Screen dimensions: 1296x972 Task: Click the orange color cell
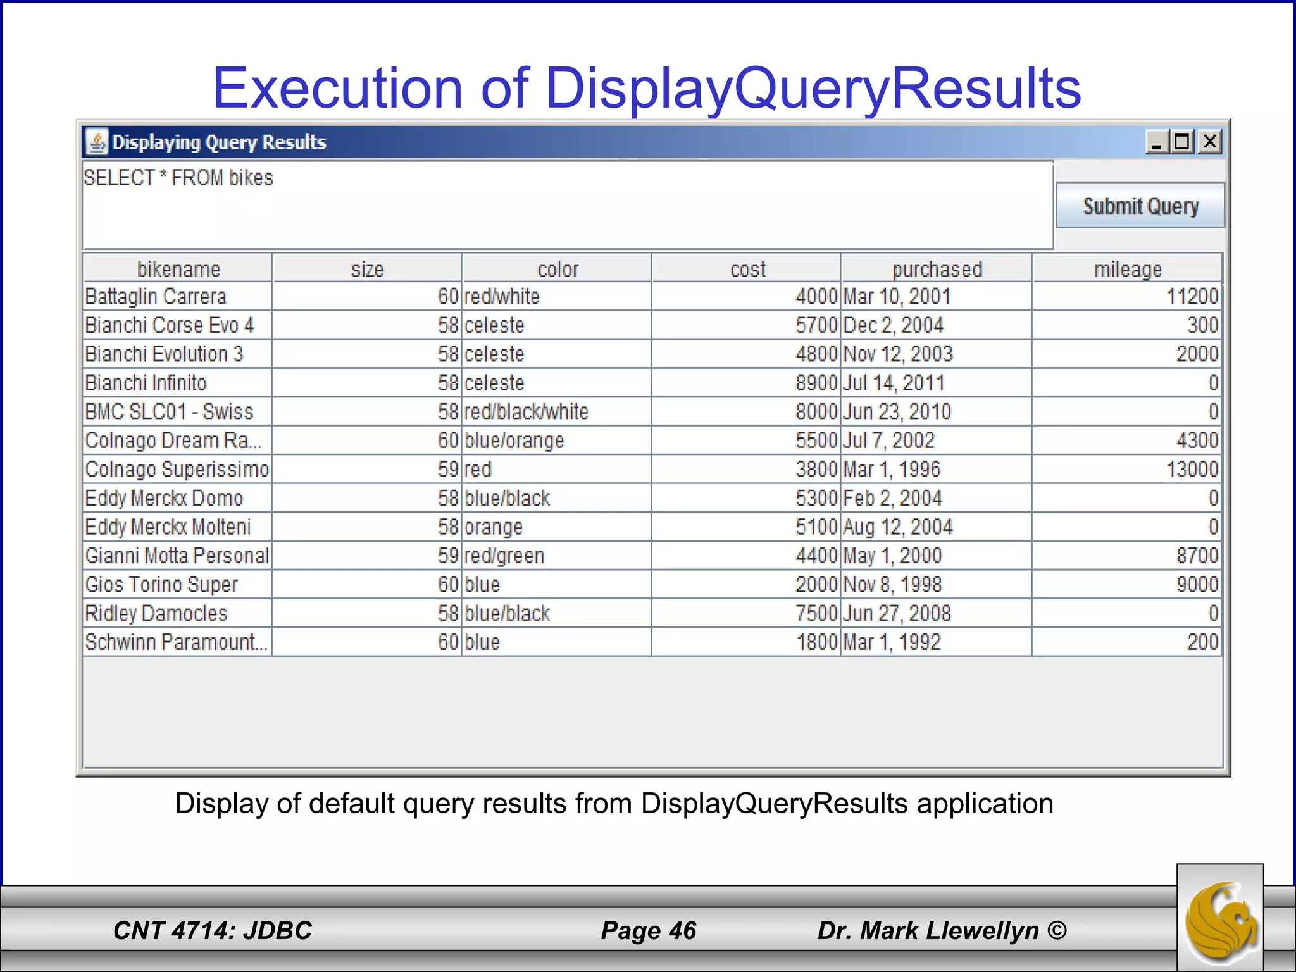click(x=557, y=526)
